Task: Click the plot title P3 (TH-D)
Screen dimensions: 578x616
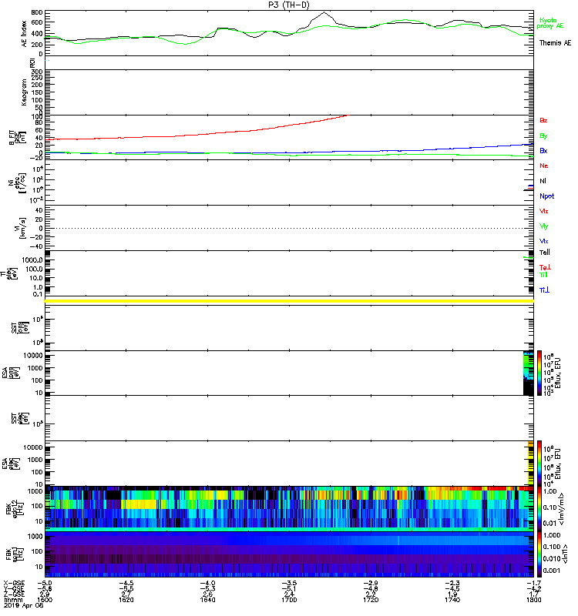Action: tap(289, 5)
